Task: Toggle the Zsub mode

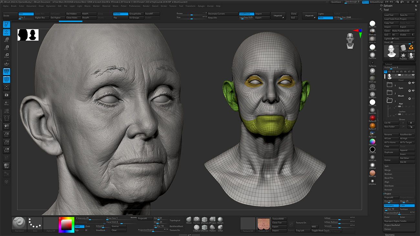Action: (88, 226)
